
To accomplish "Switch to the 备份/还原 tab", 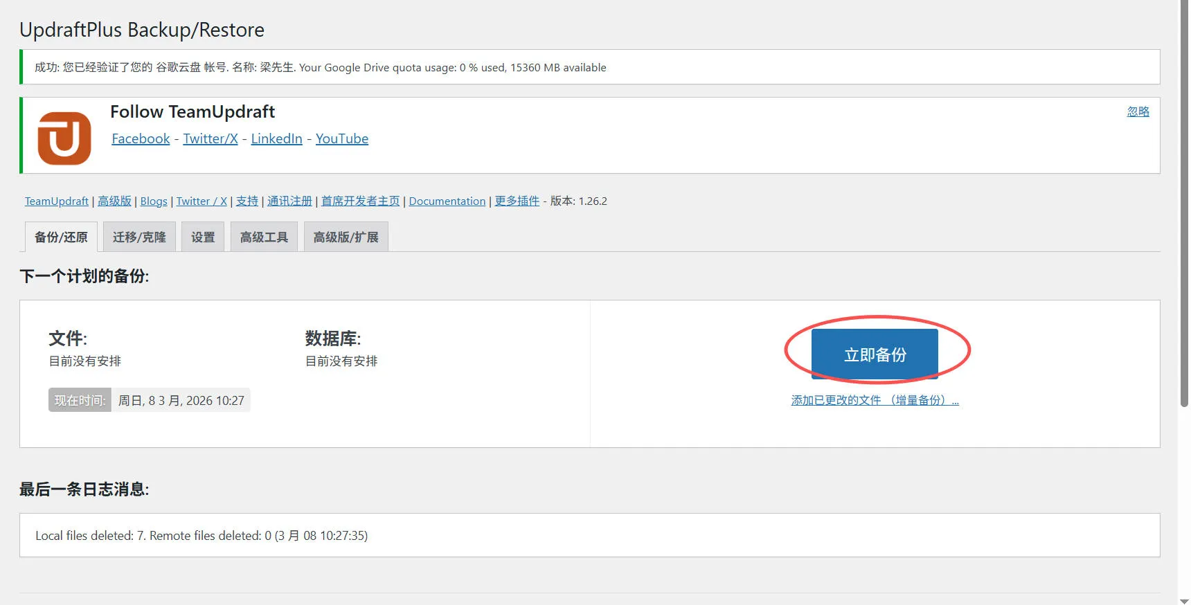I will tap(61, 237).
